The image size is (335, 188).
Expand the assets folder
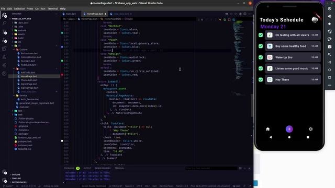coord(21,34)
